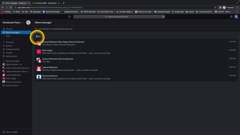Image resolution: width=240 pixels, height=135 pixels.
Task: Click the Klara Happy avatar in the list
Action: (39, 52)
